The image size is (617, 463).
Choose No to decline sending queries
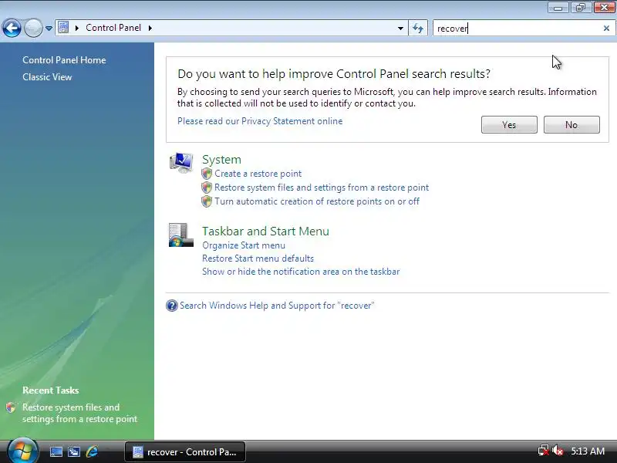pyautogui.click(x=571, y=125)
